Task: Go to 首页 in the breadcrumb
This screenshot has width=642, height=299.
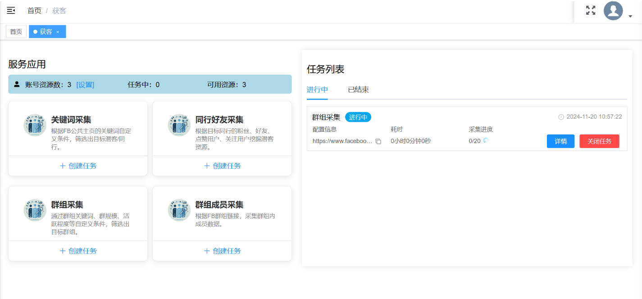Action: pyautogui.click(x=34, y=10)
